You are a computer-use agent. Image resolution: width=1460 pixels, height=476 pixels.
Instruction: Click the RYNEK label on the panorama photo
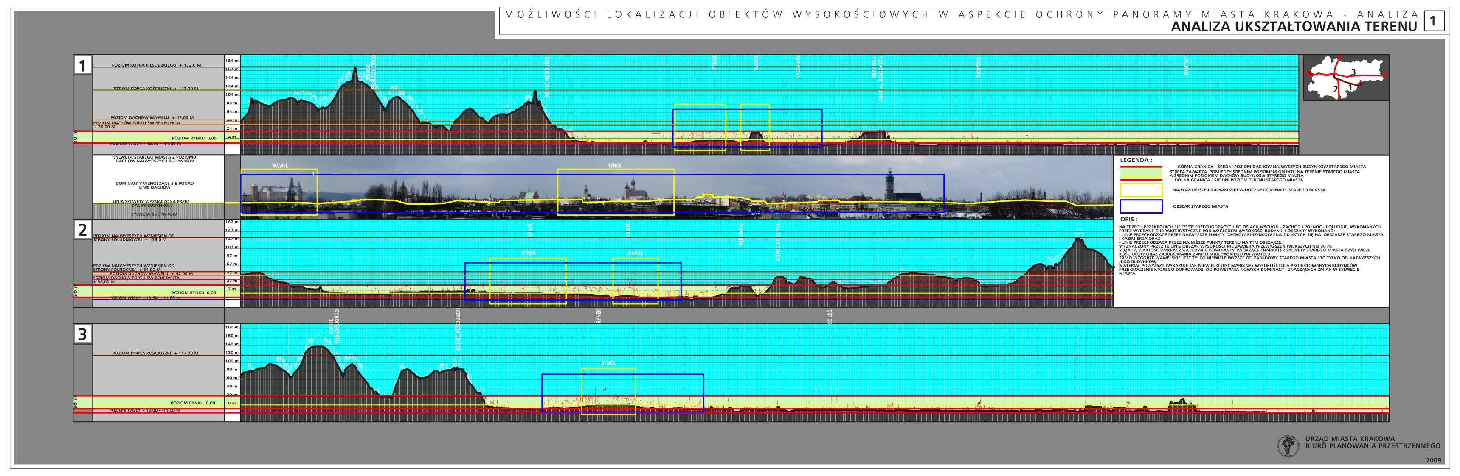[x=614, y=166]
